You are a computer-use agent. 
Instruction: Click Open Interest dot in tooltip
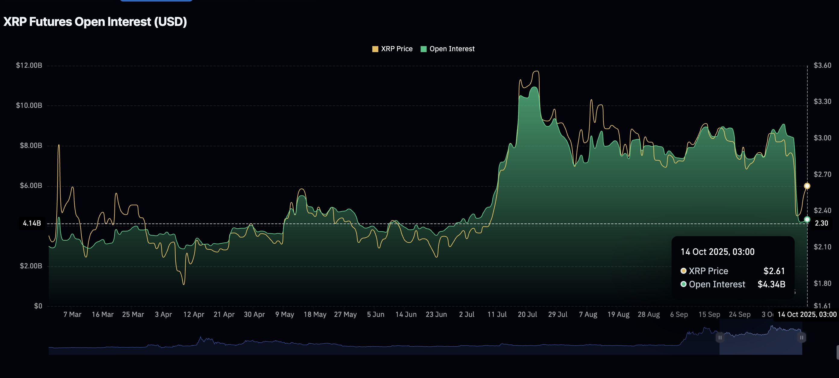[x=683, y=284]
